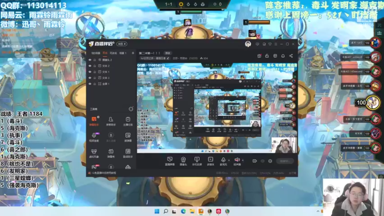Open the 歌词助手 lyrics assistant tool

(128, 153)
